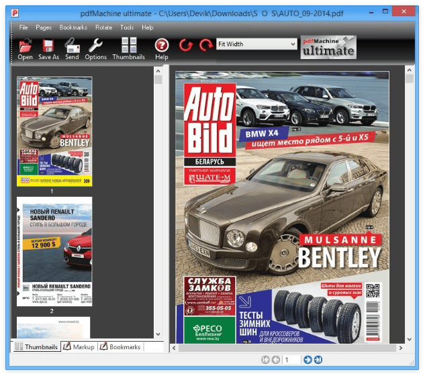
Task: Click the Save As floppy icon
Action: 48,49
